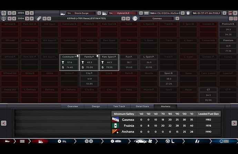Click the right arrow at panel edge
This screenshot has height=154, width=238.
tap(234, 123)
